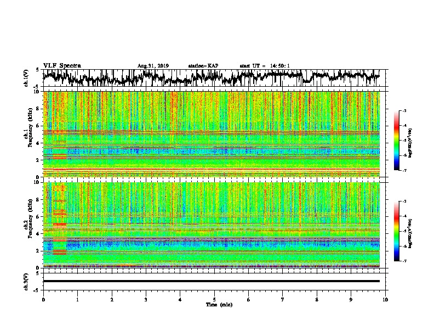Click the "5" tick on ch.1(V) axis

pyautogui.click(x=37, y=70)
